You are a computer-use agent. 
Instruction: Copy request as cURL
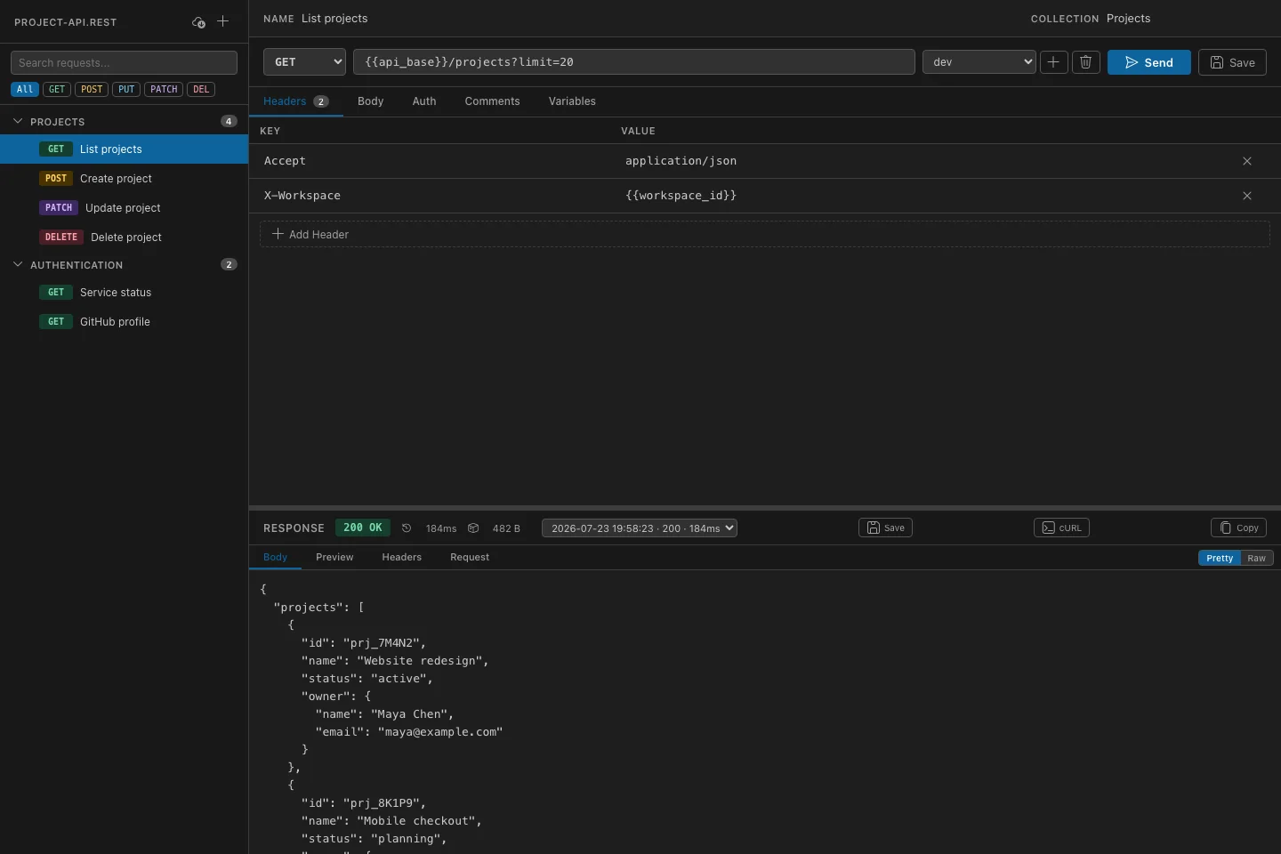coord(1061,528)
